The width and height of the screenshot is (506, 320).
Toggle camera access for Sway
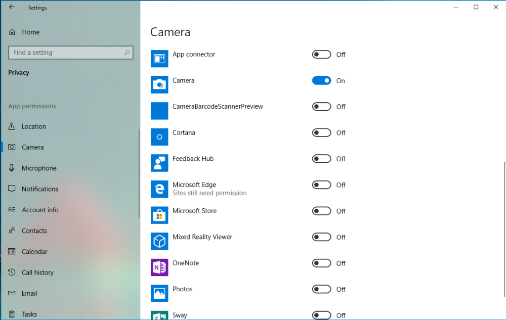[321, 315]
